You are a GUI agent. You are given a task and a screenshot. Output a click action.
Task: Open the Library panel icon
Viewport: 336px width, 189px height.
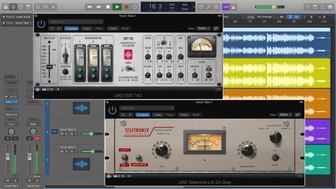(x=6, y=7)
